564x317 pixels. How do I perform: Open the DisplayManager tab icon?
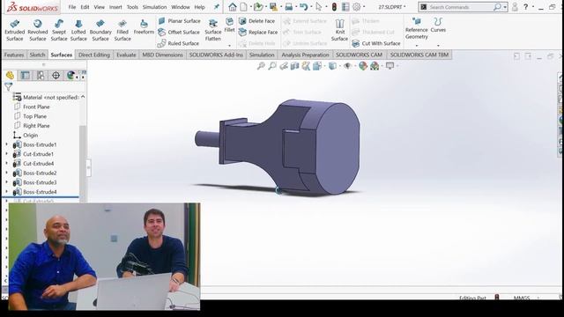[x=71, y=75]
